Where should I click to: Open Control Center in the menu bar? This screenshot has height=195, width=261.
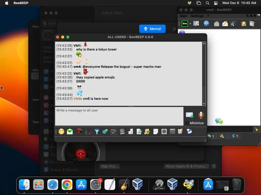tap(216, 3)
